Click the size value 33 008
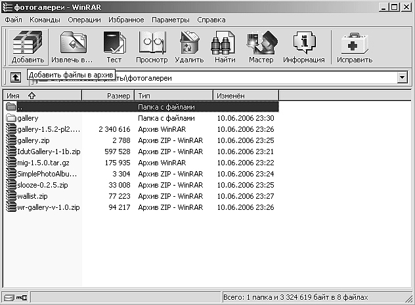 click(120, 185)
